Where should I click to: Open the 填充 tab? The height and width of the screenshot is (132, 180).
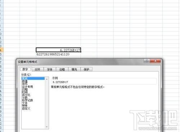(x=74, y=69)
